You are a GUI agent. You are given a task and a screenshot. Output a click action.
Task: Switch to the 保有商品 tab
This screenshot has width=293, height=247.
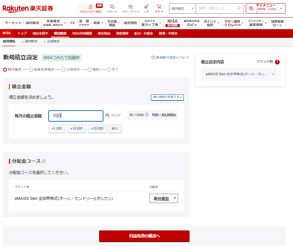pyautogui.click(x=104, y=33)
